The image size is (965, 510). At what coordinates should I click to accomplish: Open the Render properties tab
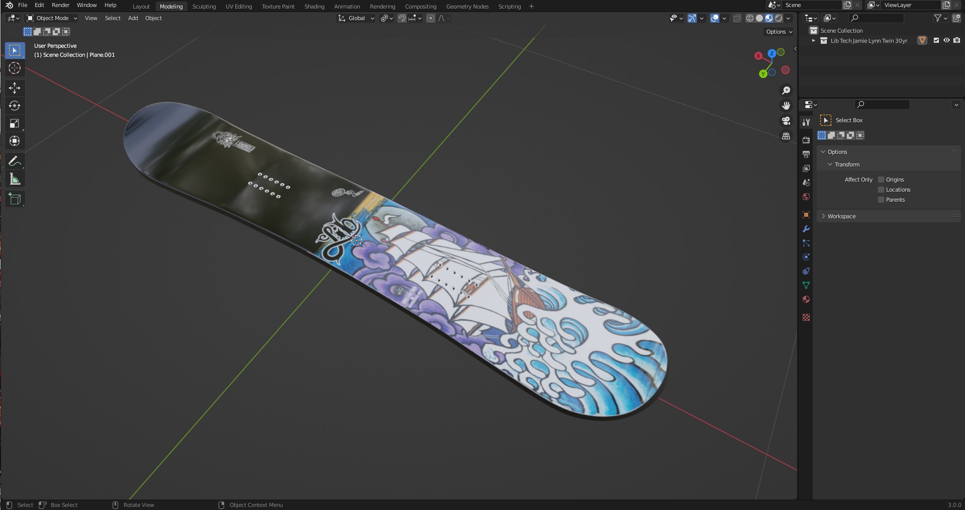pyautogui.click(x=806, y=140)
